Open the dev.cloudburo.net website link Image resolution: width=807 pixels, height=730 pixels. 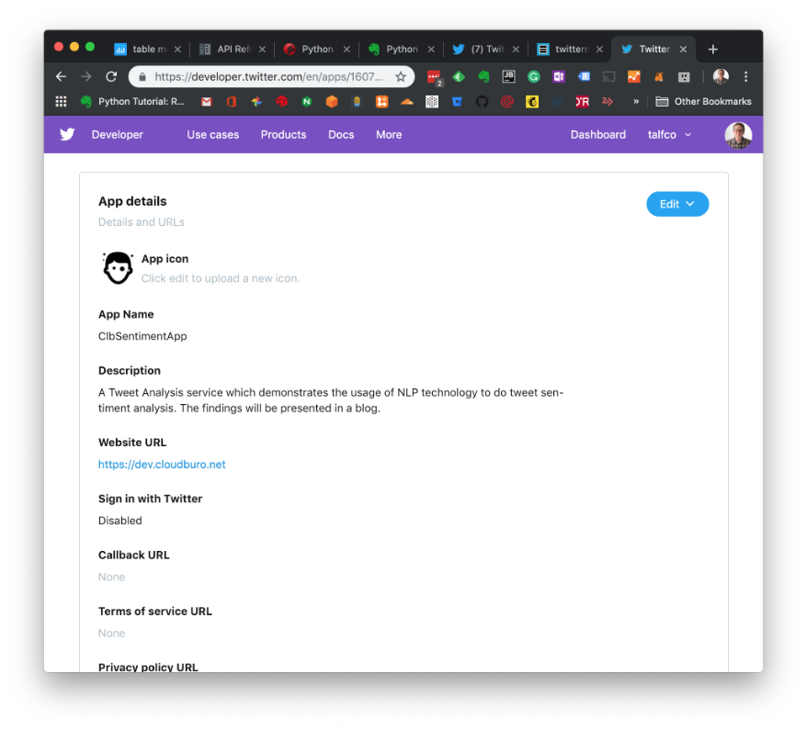(x=162, y=465)
